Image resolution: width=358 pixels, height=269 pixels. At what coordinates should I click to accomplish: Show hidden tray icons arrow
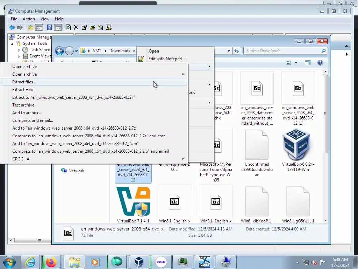click(297, 262)
